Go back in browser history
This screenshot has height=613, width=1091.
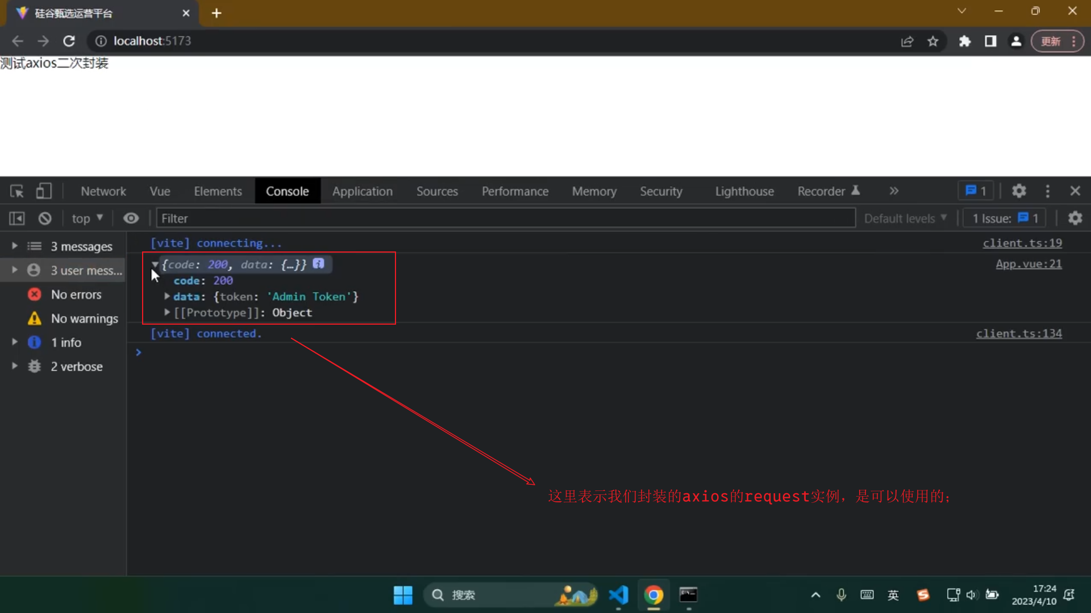(18, 41)
